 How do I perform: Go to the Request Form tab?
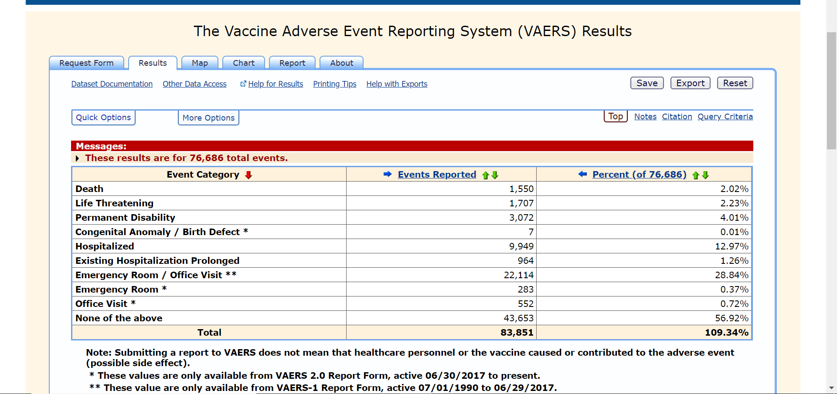[x=86, y=63]
